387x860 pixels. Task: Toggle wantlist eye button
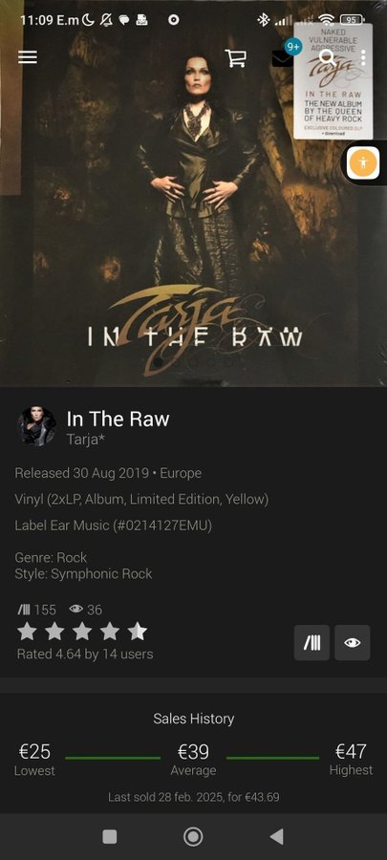pyautogui.click(x=353, y=643)
